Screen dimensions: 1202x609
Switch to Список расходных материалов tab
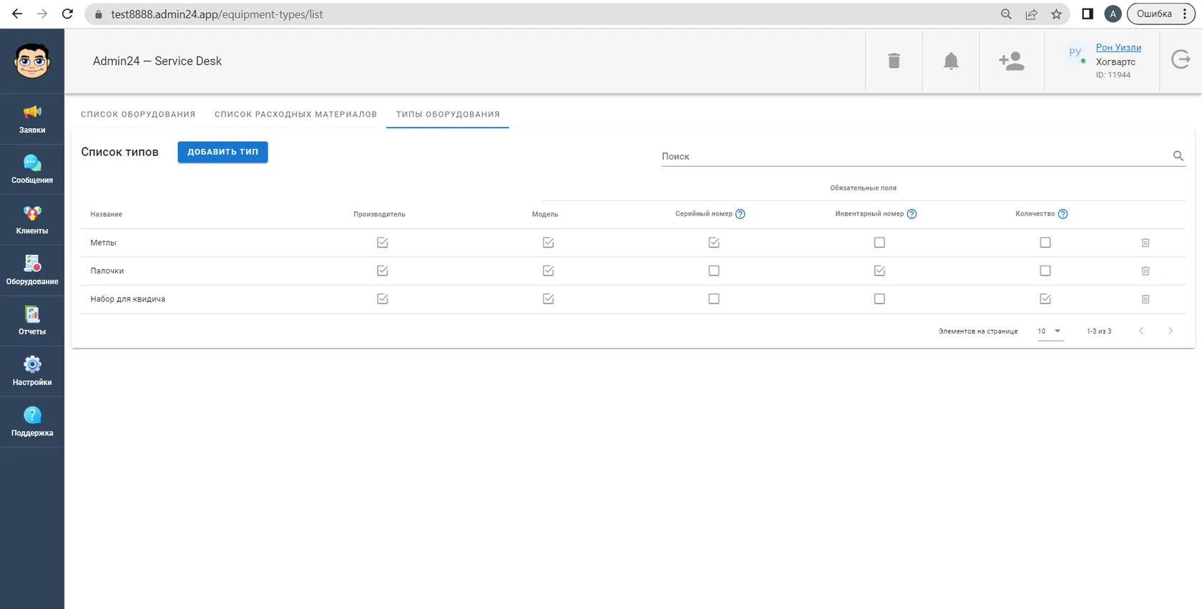295,115
